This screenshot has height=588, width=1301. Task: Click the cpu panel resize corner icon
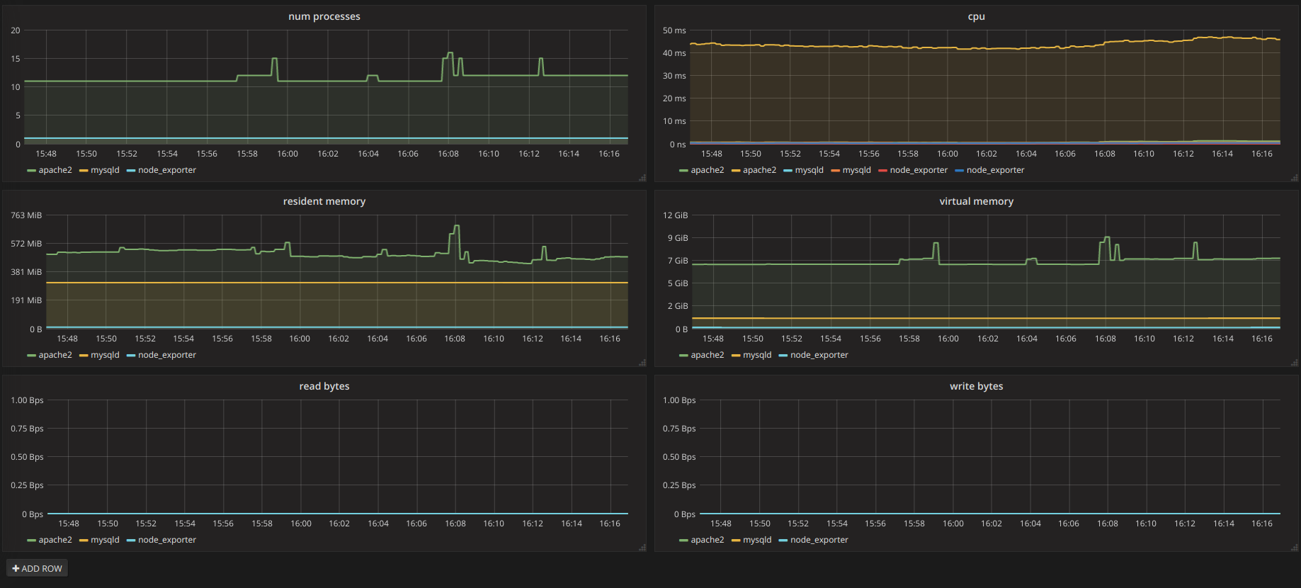pos(1294,178)
